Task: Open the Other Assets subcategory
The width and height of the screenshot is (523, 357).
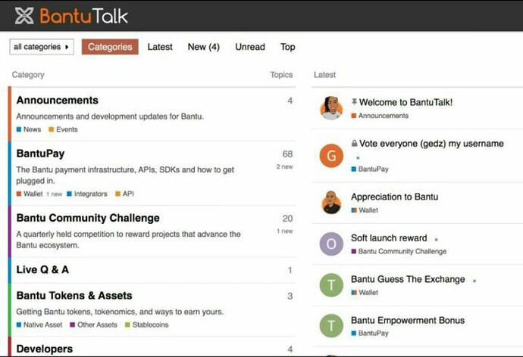Action: click(x=94, y=324)
